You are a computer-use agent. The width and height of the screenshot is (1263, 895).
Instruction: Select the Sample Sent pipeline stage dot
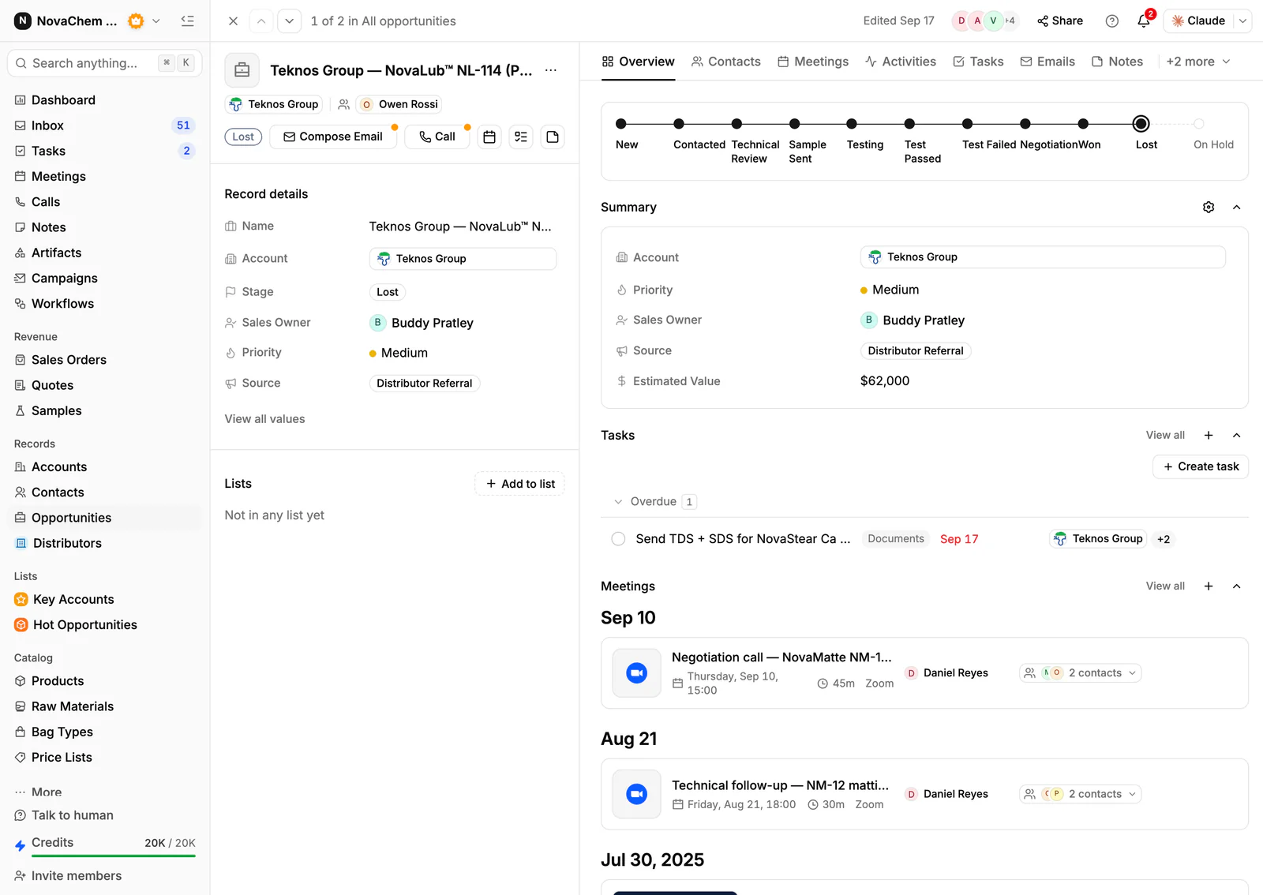pyautogui.click(x=795, y=124)
